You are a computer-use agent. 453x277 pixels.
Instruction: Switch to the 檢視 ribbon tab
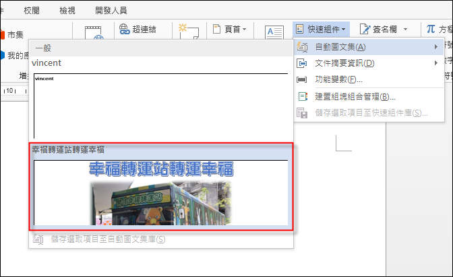coord(67,11)
